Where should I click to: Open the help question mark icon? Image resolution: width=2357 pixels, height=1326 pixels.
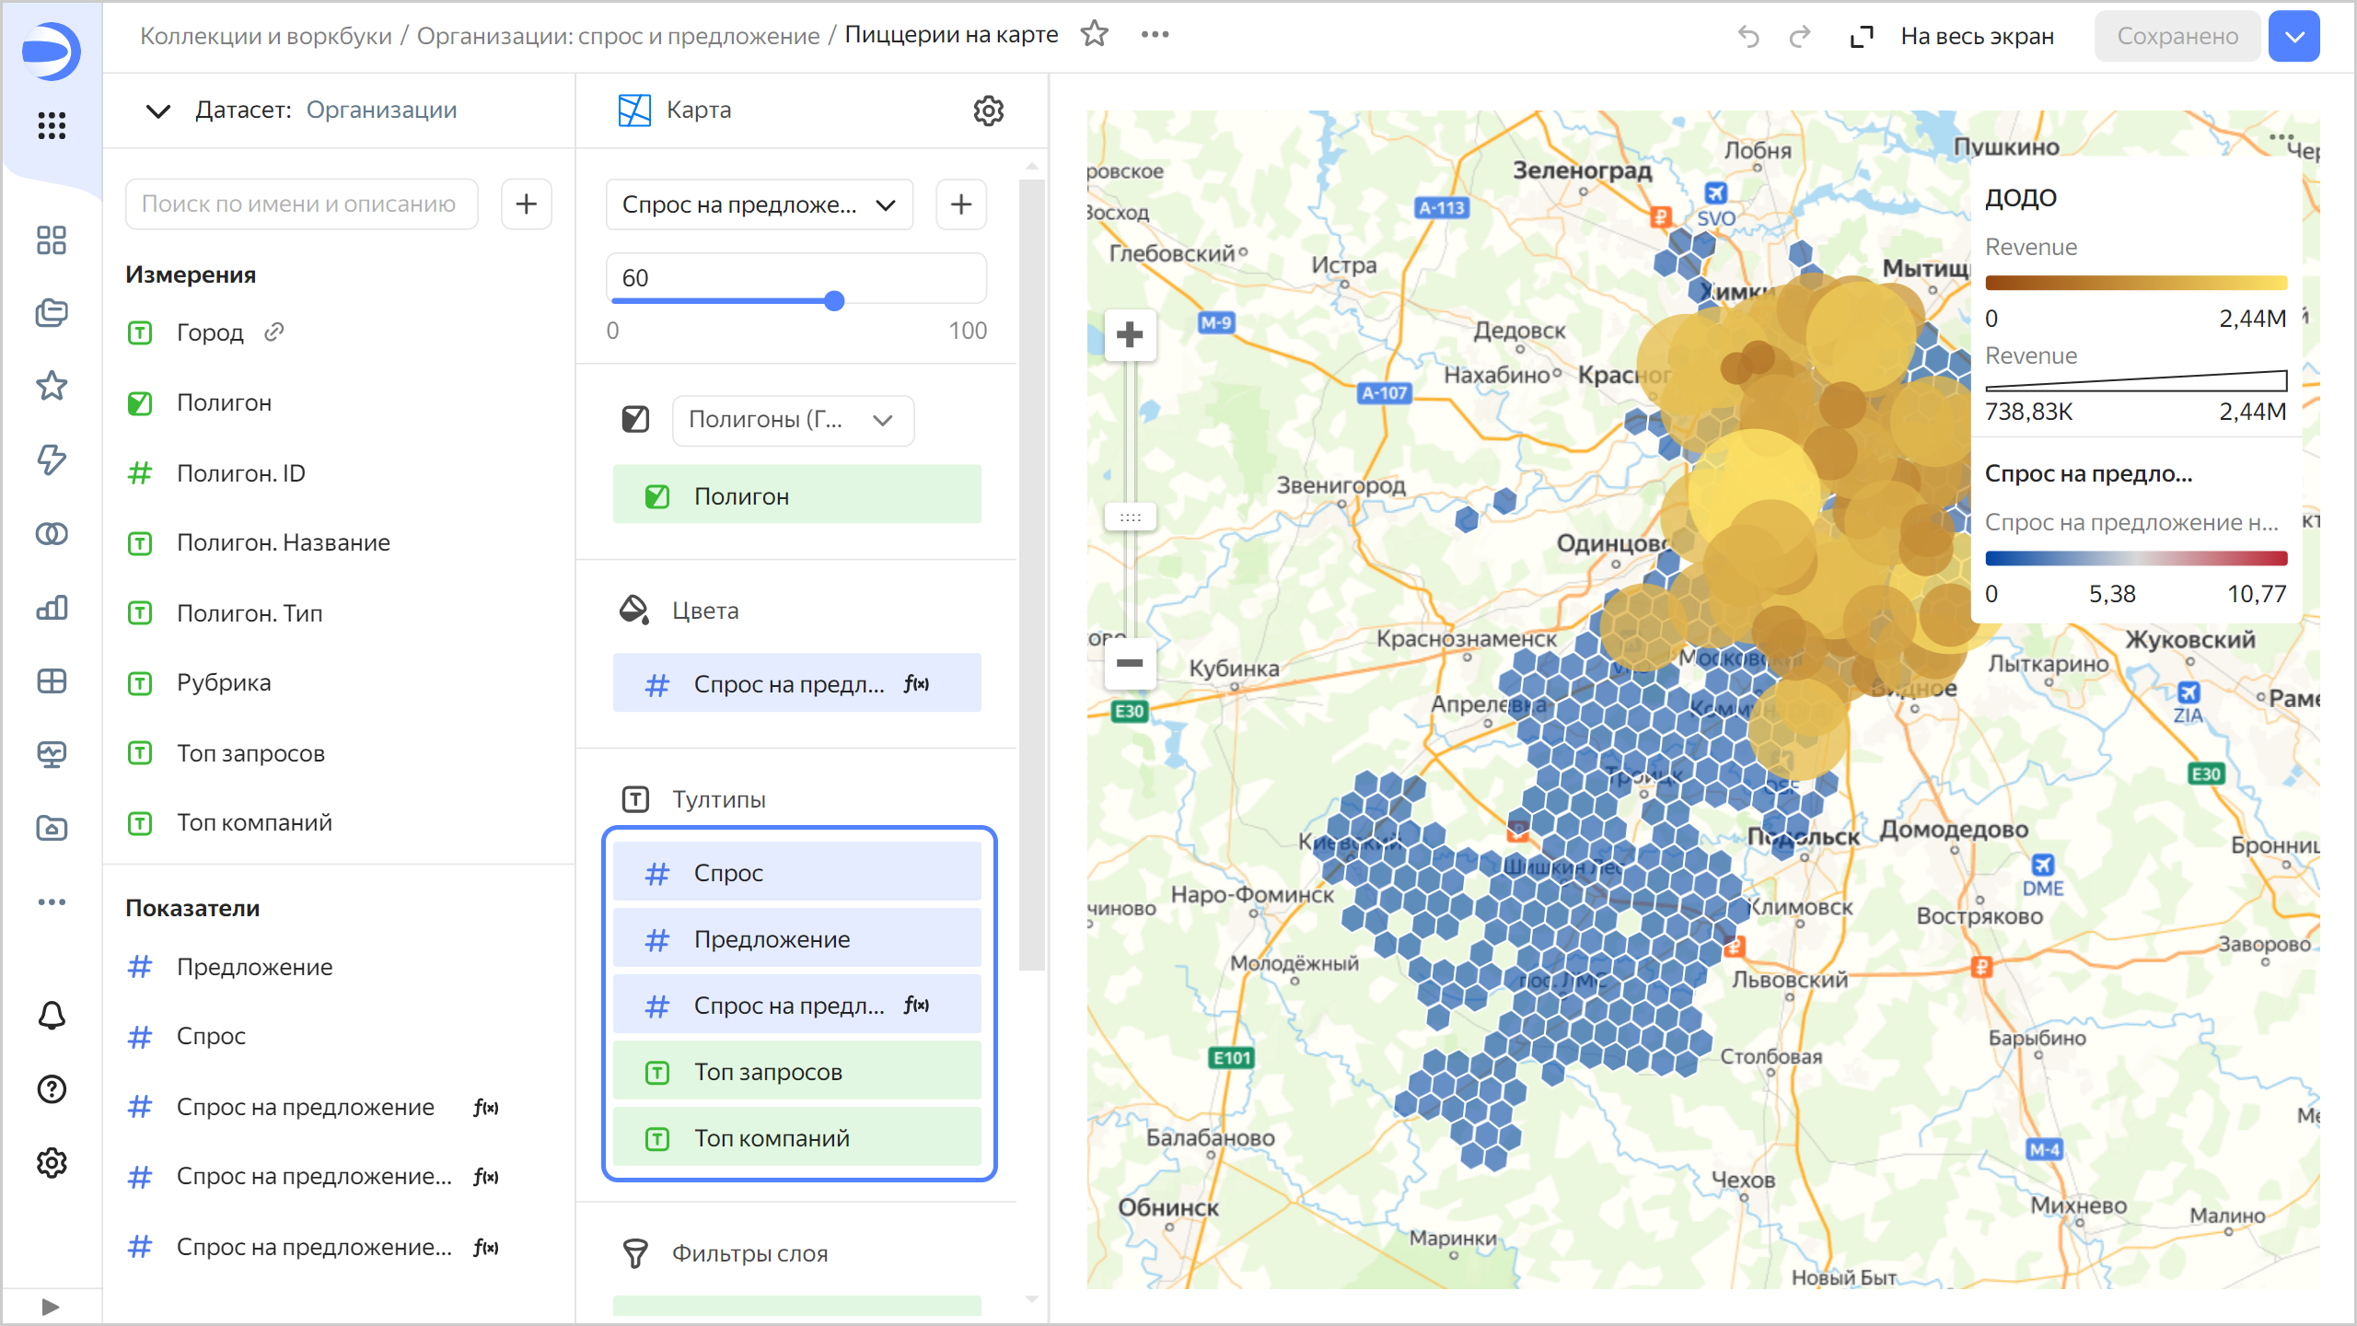[52, 1088]
